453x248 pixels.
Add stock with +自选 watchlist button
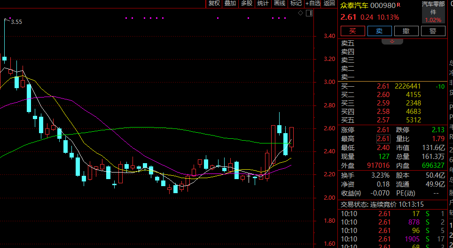tap(313, 3)
